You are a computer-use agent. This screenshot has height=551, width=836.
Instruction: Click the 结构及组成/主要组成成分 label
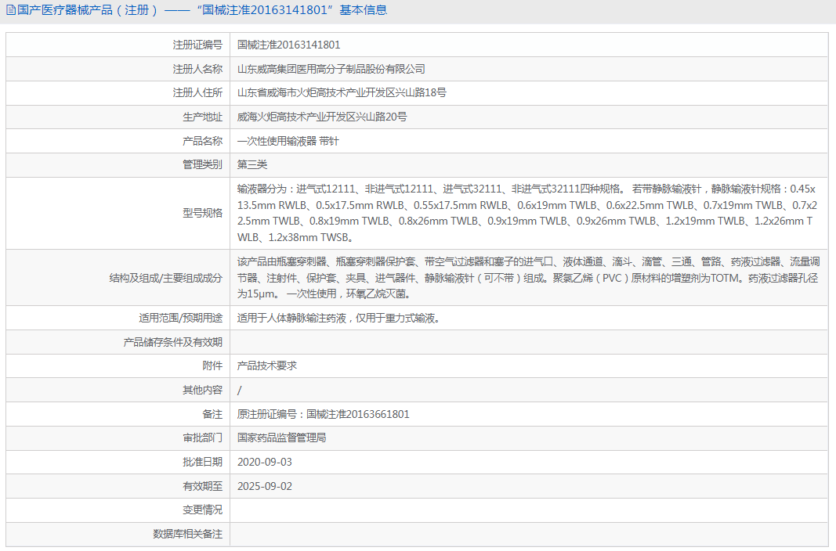pos(166,278)
